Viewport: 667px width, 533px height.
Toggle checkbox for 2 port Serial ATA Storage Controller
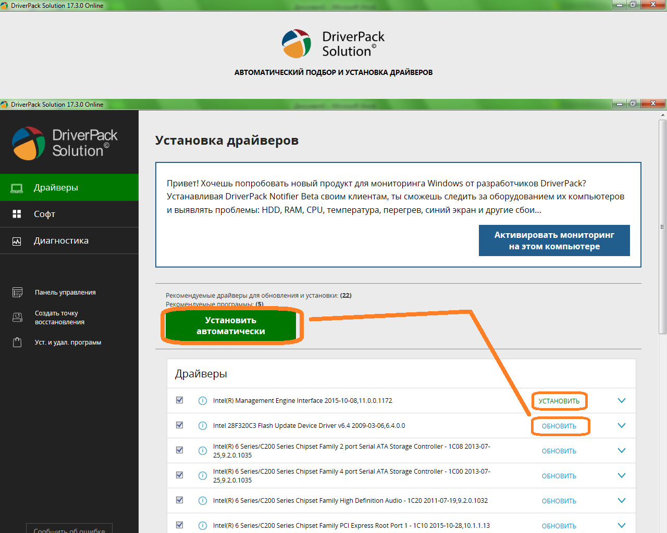click(180, 450)
